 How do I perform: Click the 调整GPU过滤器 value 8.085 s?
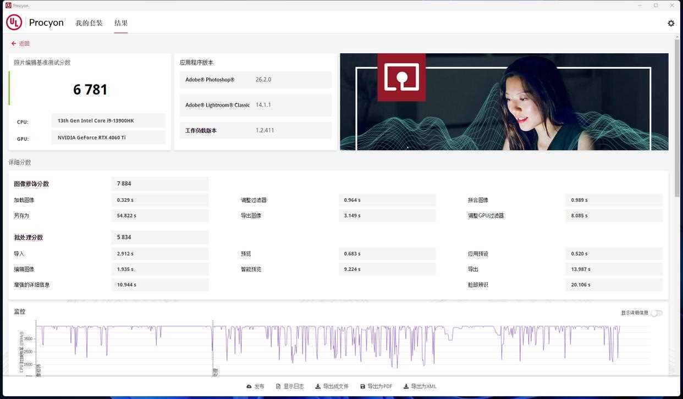tap(614, 215)
